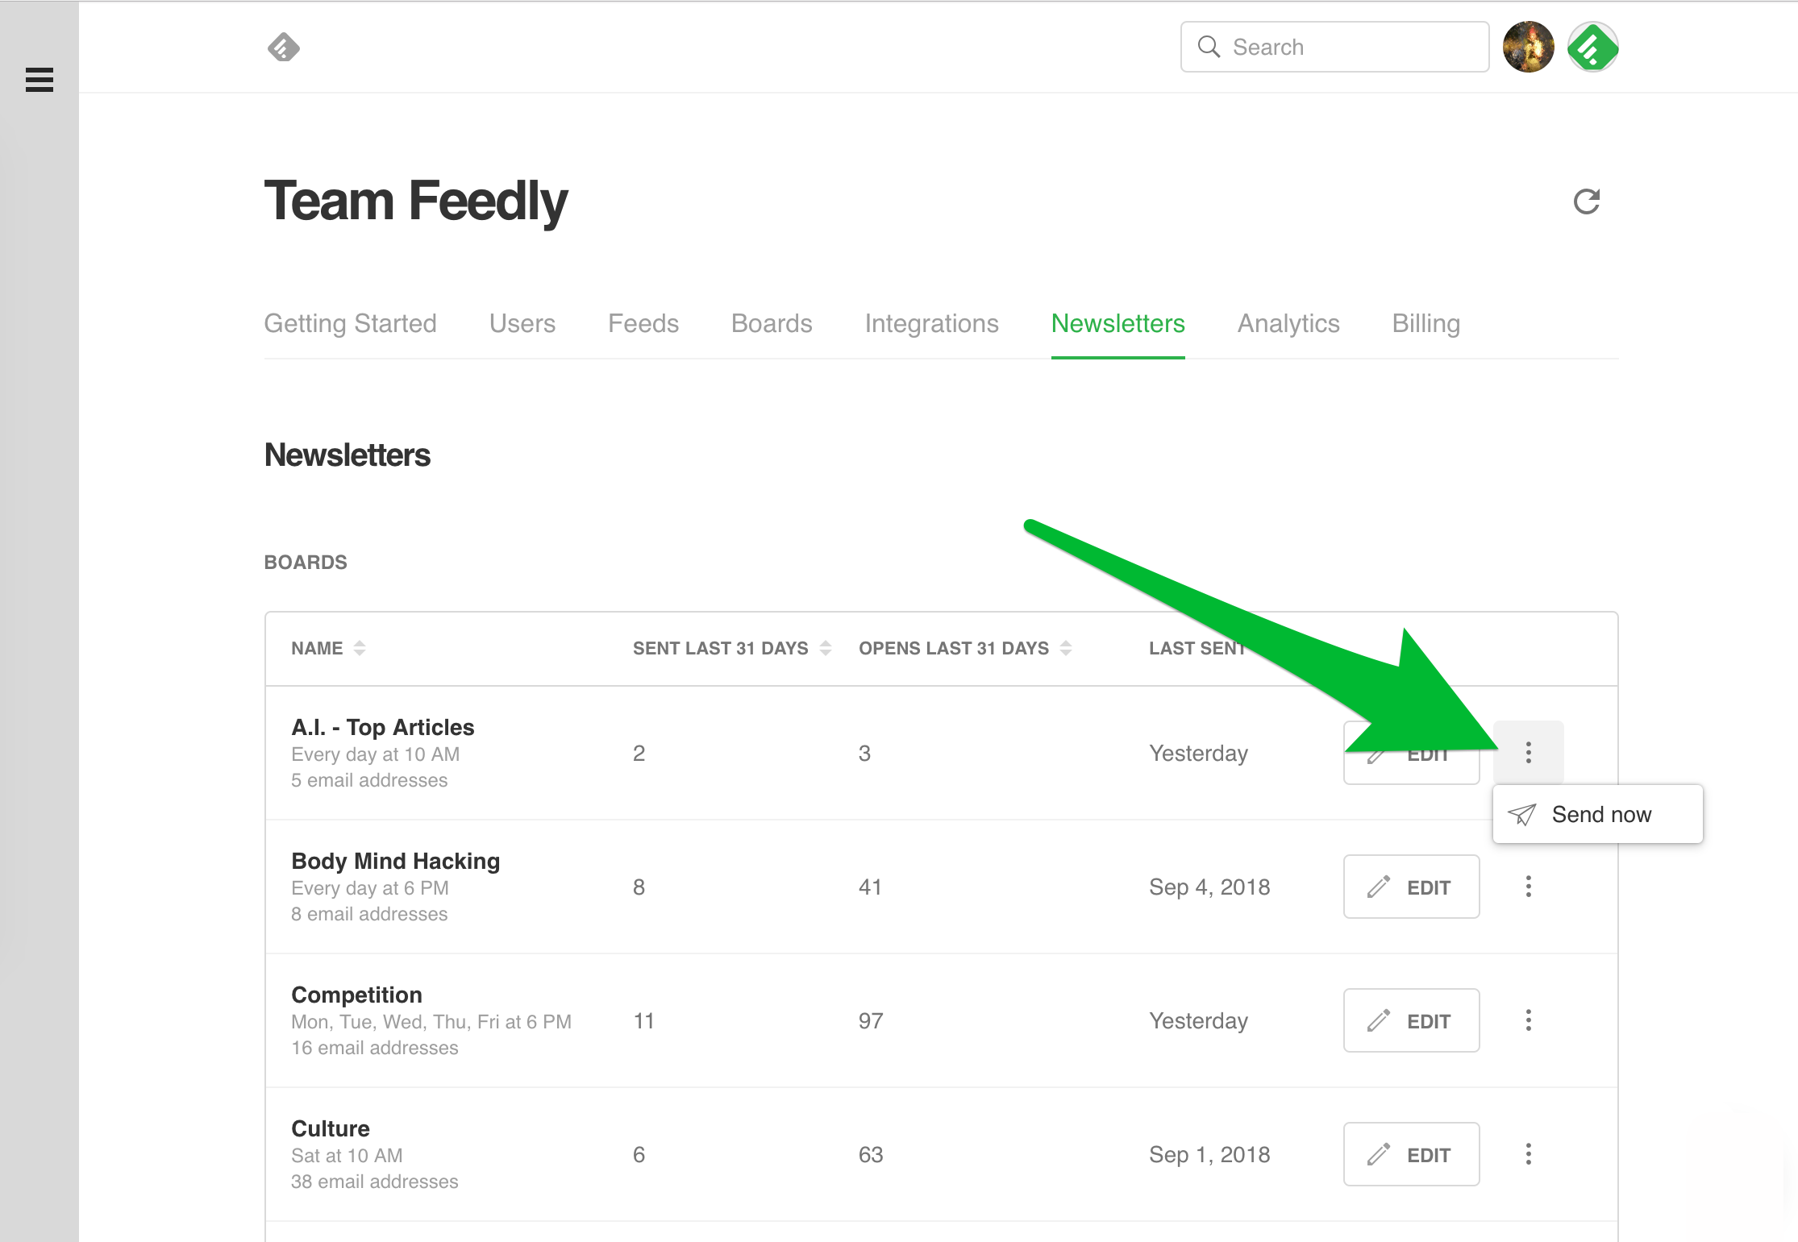
Task: Click the green Feedly team icon
Action: point(1592,47)
